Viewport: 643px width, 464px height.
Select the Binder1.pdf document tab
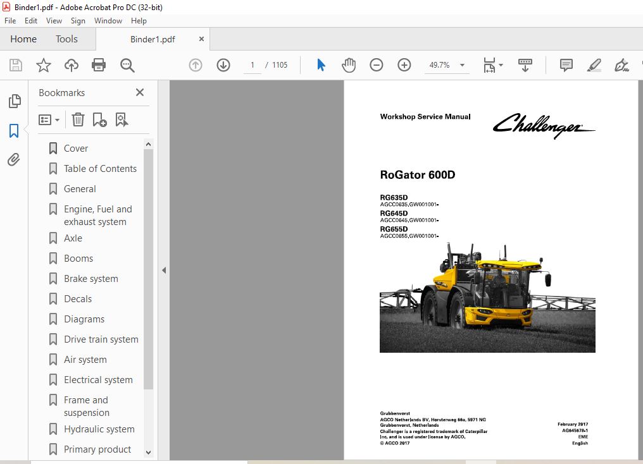153,39
